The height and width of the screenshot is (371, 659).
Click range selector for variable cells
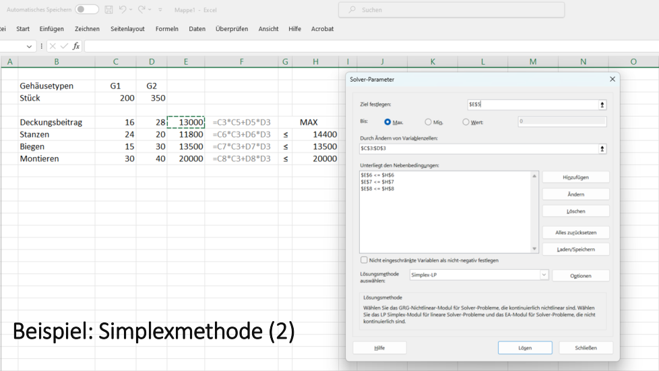pyautogui.click(x=602, y=148)
